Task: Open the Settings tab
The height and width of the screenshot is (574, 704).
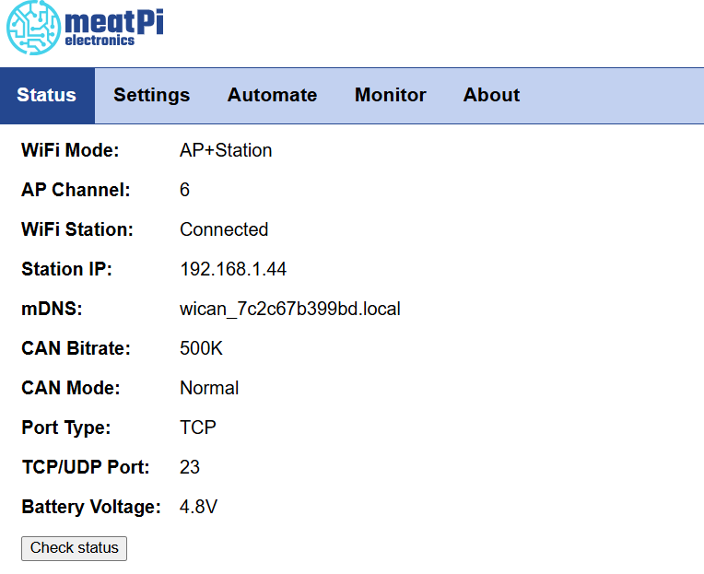Action: (x=151, y=95)
